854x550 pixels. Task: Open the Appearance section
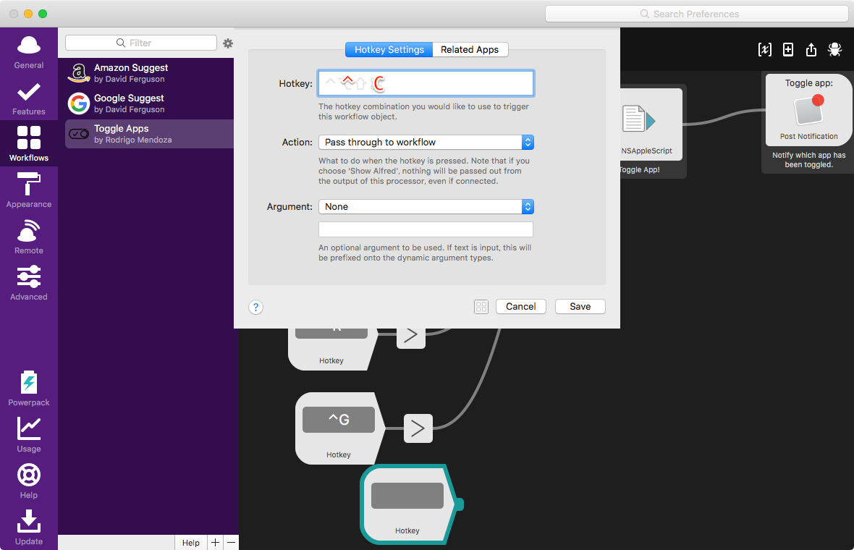click(29, 190)
